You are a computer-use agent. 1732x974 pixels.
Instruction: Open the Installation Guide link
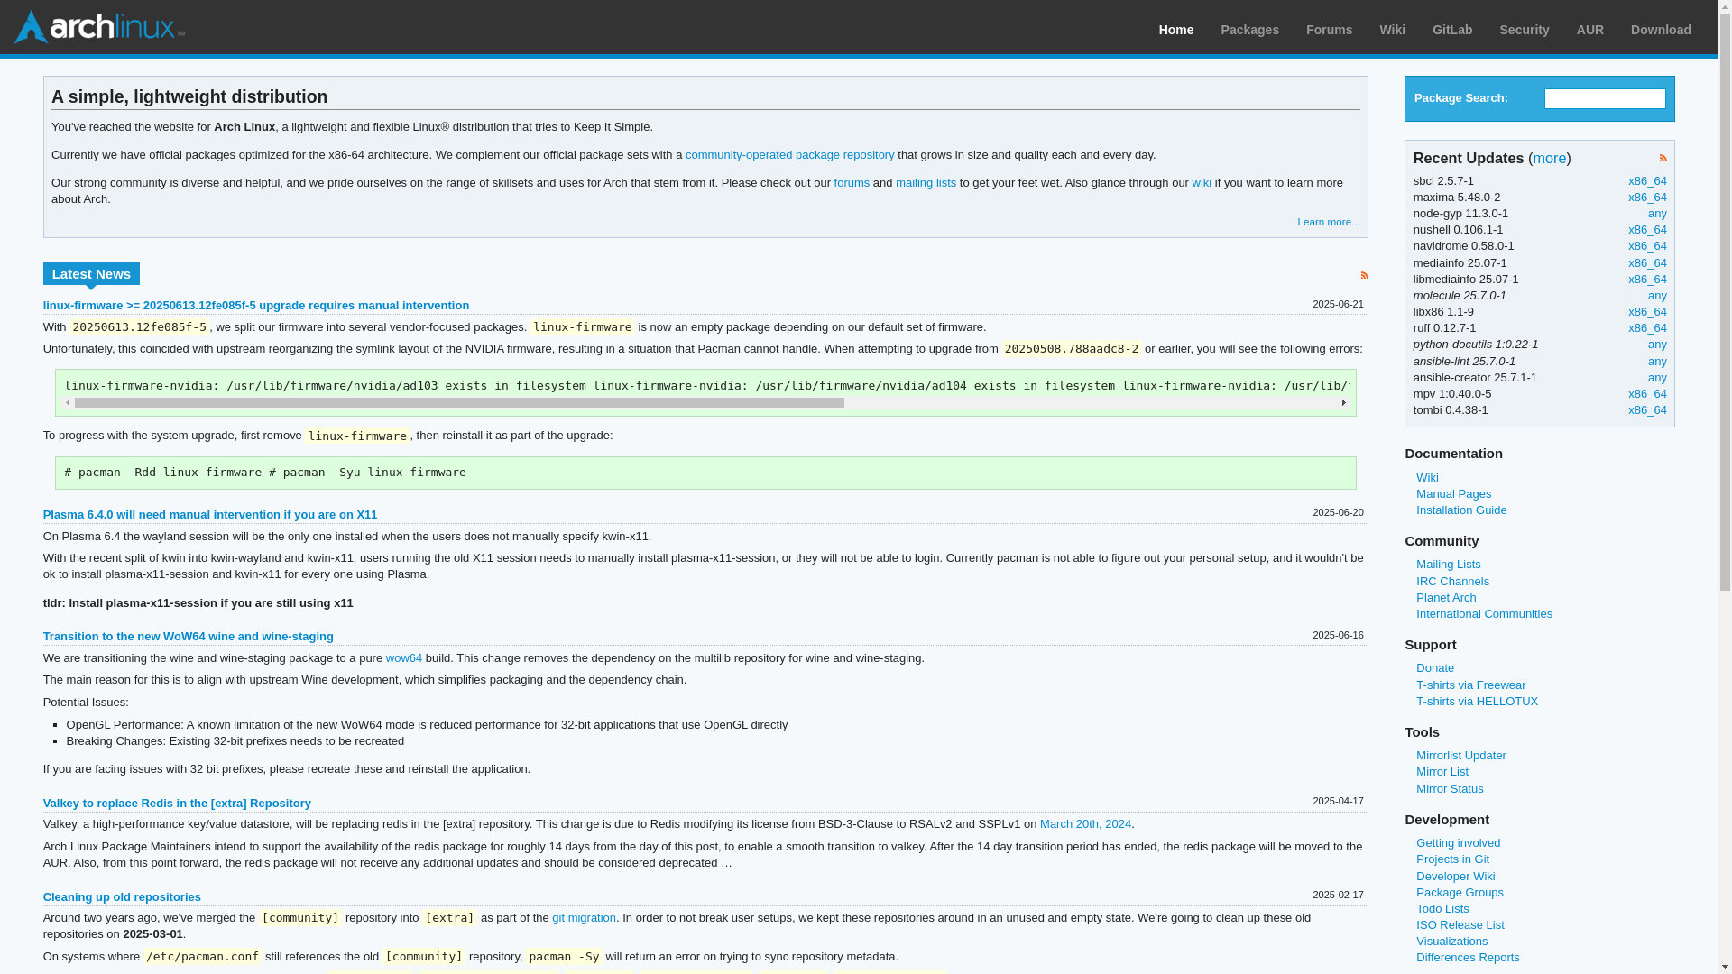point(1460,510)
